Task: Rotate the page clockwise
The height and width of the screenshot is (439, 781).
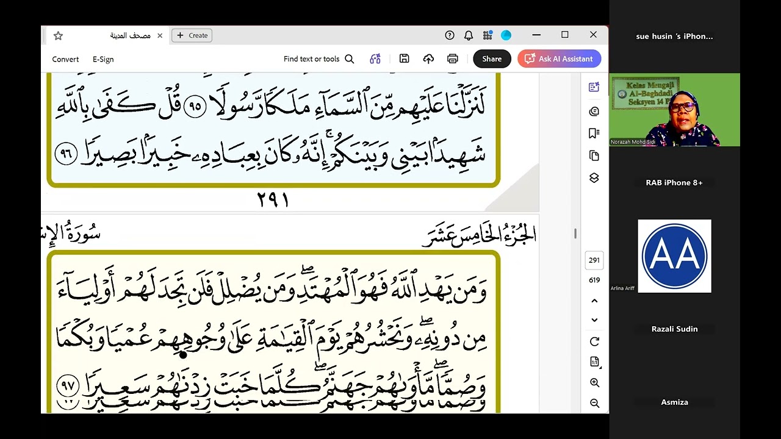Action: pyautogui.click(x=594, y=341)
